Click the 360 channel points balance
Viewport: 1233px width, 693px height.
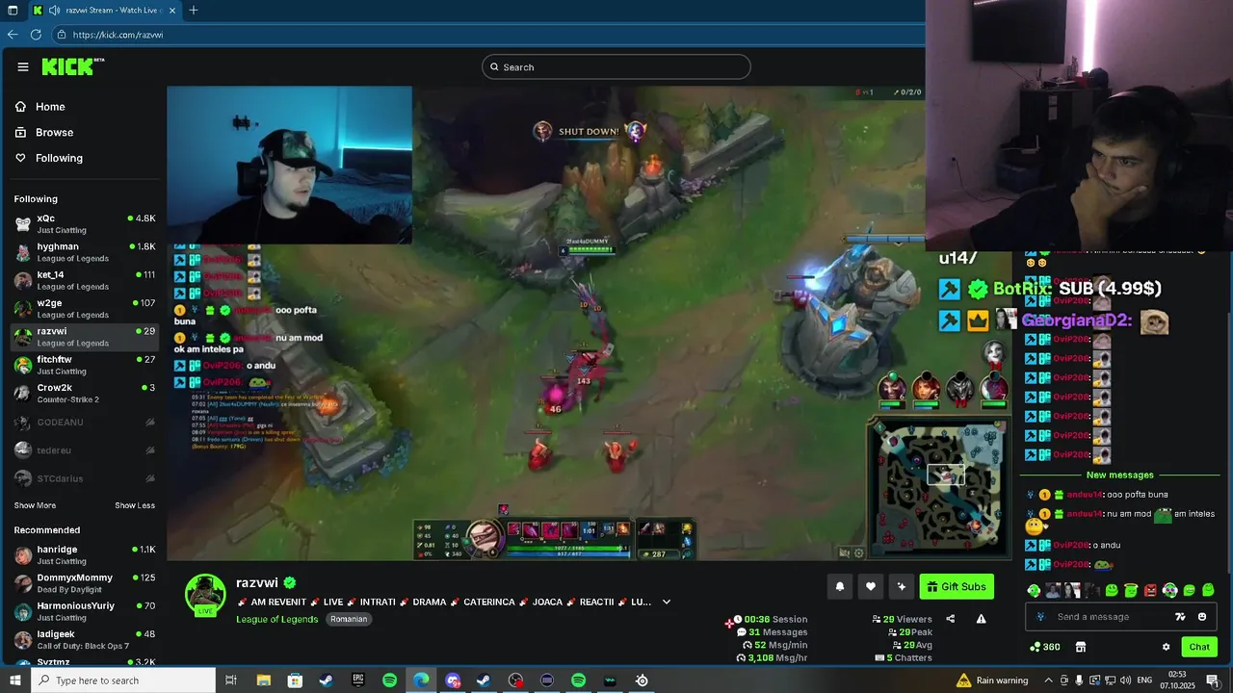tap(1045, 647)
